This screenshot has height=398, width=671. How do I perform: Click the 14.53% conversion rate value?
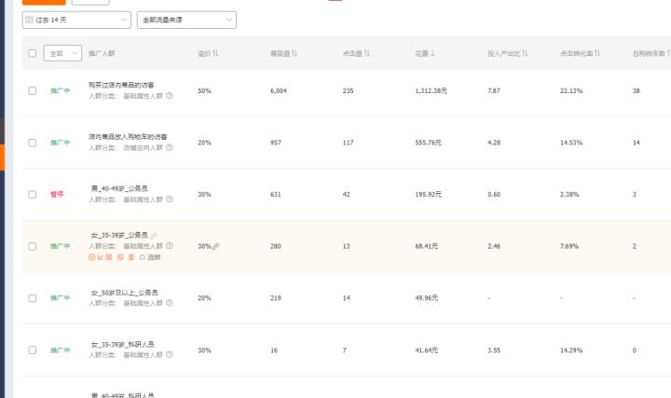571,143
